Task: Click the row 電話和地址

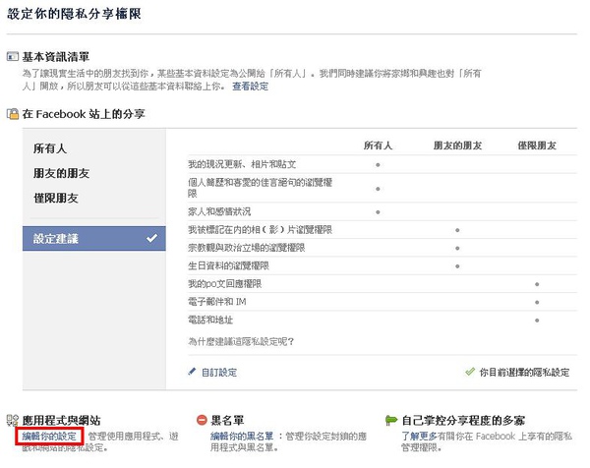Action: (383, 321)
